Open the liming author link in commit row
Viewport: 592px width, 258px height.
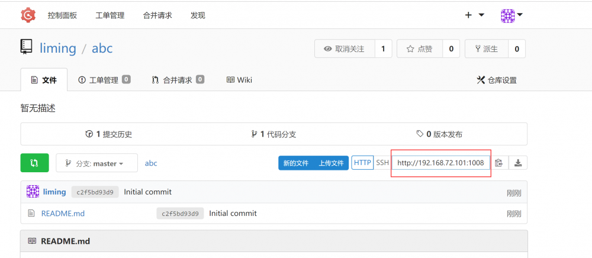point(54,192)
